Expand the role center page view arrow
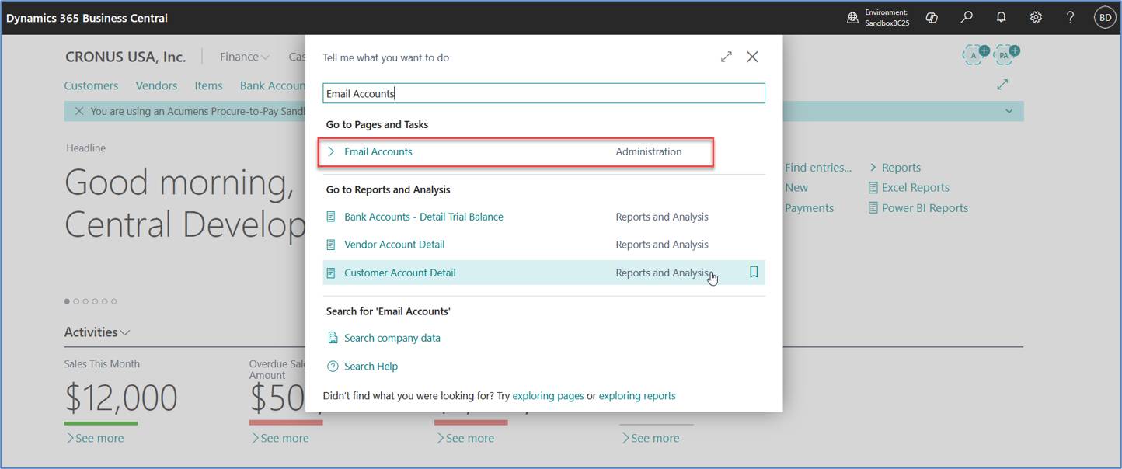The width and height of the screenshot is (1122, 469). [1002, 84]
